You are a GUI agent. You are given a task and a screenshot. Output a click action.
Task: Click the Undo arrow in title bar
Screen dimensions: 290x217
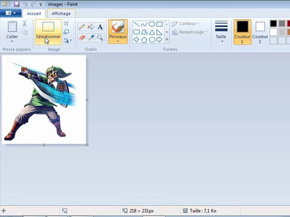tap(25, 4)
